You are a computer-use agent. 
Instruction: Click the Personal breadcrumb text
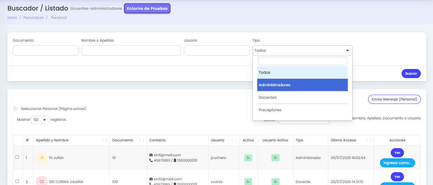[x=59, y=18]
